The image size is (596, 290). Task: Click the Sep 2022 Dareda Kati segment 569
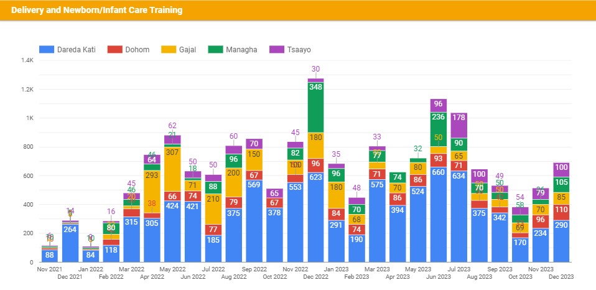click(x=254, y=221)
